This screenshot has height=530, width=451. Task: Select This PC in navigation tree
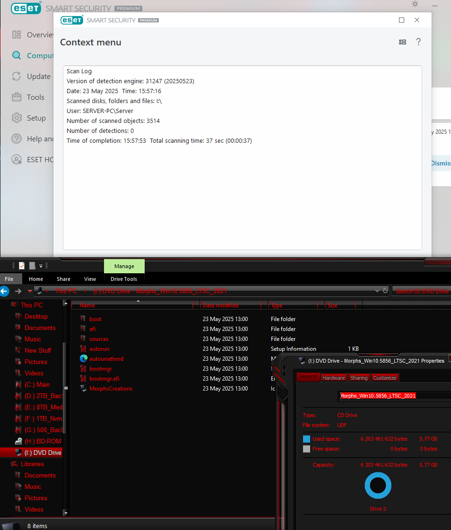[32, 305]
